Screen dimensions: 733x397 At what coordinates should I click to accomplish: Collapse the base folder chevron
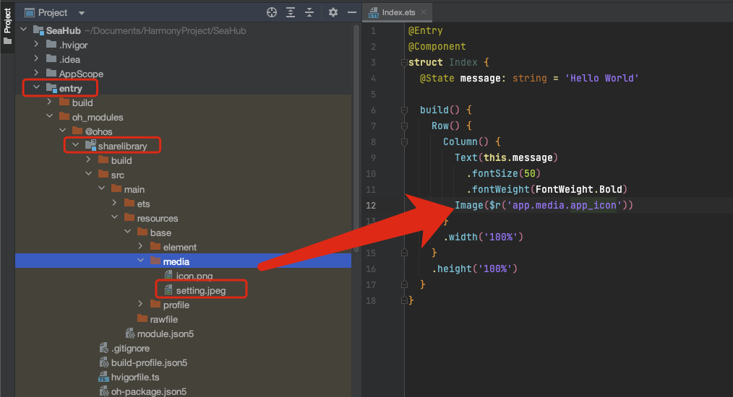coord(128,232)
